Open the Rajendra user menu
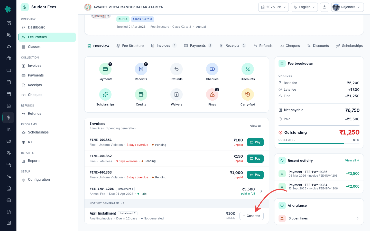Viewport: 370px width, 231px height. (347, 7)
